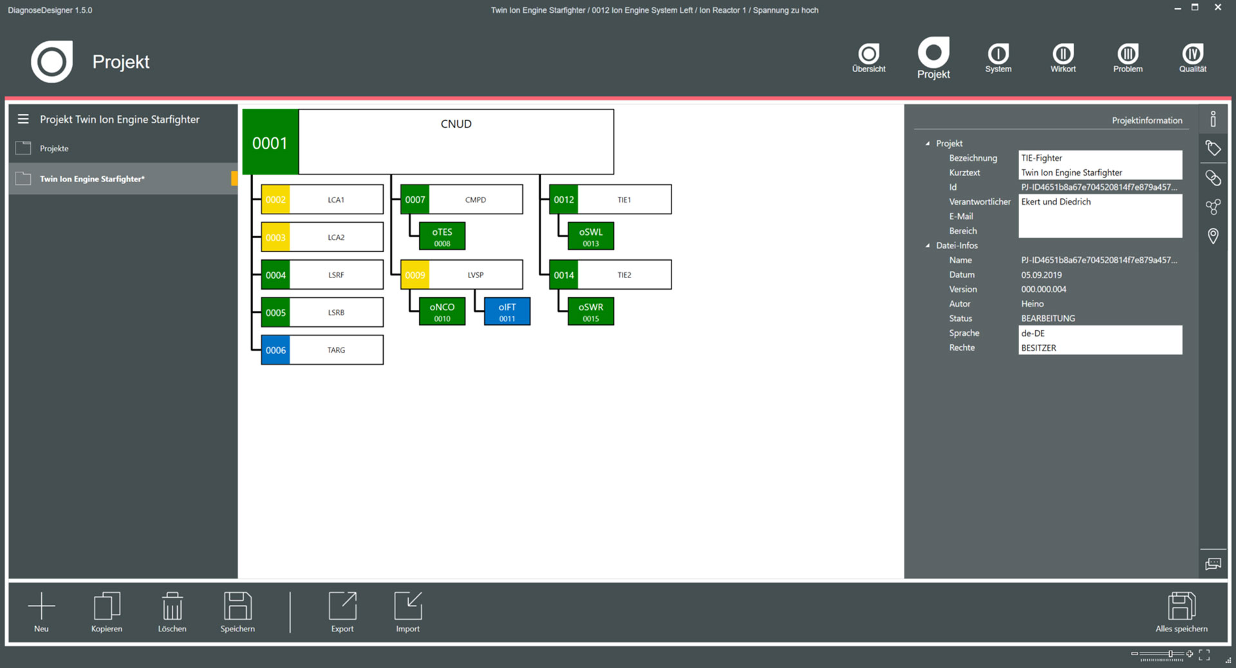Edit the Bezeichnung field TIE-Fighter
Image resolution: width=1236 pixels, height=668 pixels.
click(x=1100, y=158)
